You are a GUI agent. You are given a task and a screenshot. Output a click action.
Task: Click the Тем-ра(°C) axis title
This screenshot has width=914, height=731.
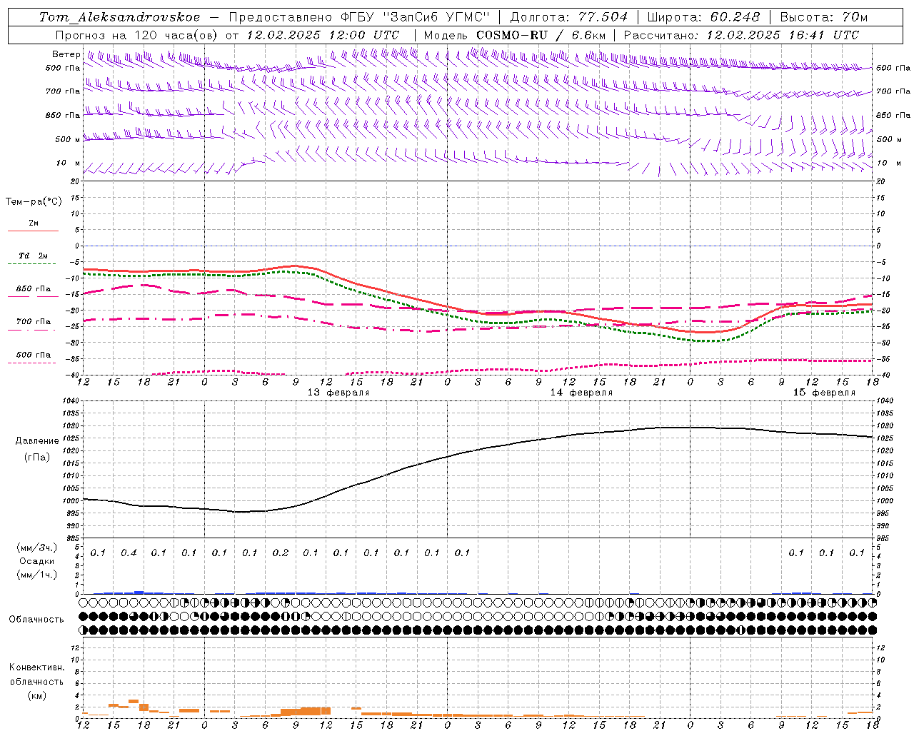coord(34,202)
